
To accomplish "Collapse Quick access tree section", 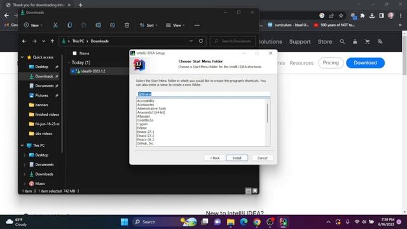I will pyautogui.click(x=22, y=57).
